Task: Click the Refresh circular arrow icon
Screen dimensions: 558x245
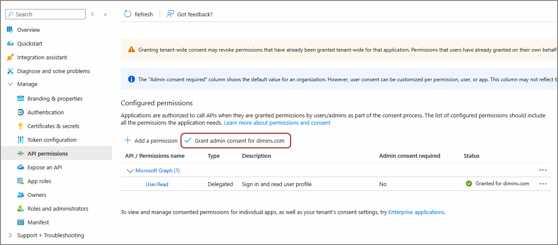Action: click(128, 14)
